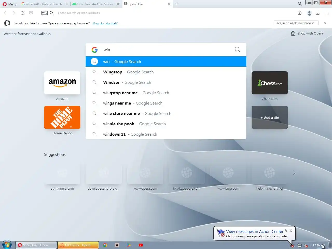The height and width of the screenshot is (249, 332).
Task: Open the Opera Menu button
Action: (9, 4)
